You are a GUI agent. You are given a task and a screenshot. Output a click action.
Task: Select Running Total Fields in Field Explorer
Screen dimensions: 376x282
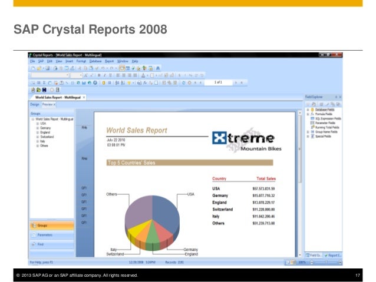[x=327, y=128]
